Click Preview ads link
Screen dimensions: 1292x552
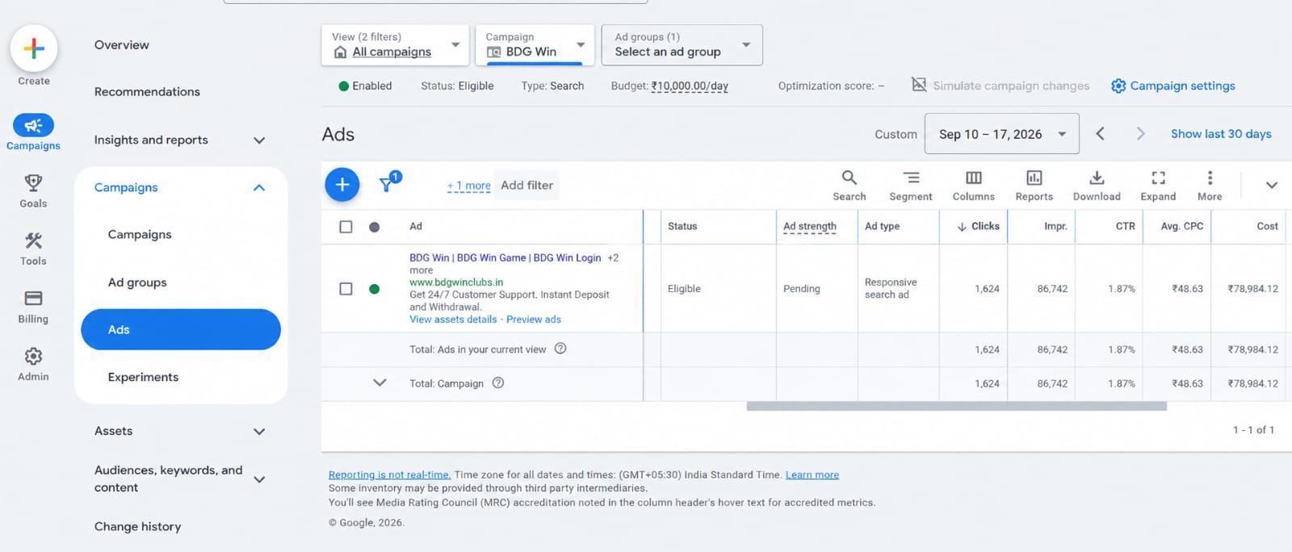tap(534, 320)
